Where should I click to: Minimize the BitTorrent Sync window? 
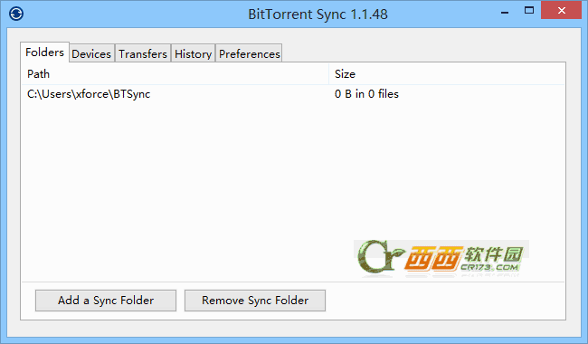click(505, 12)
